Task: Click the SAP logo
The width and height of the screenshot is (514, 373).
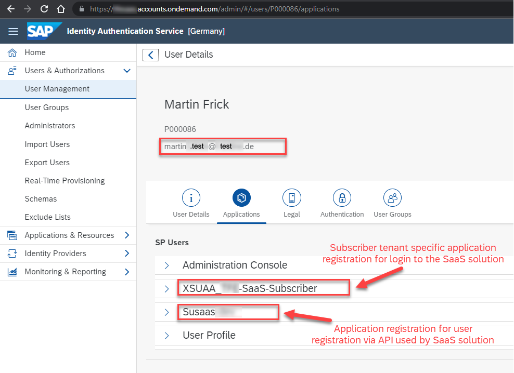Action: pos(44,31)
